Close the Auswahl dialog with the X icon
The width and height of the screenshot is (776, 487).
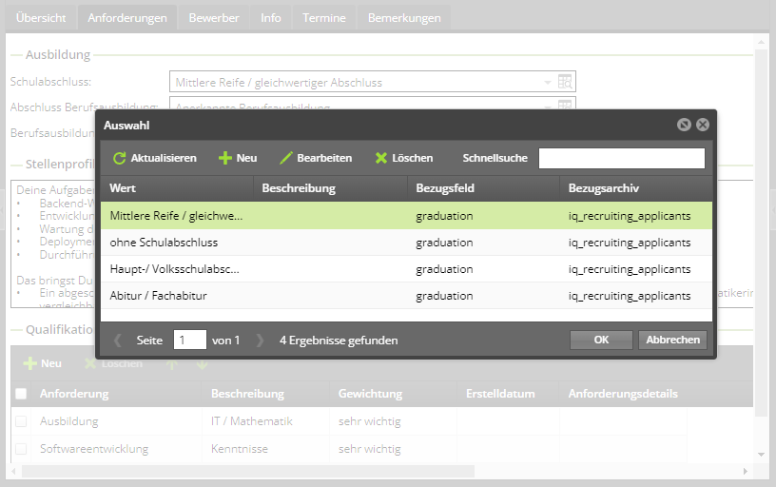(702, 125)
